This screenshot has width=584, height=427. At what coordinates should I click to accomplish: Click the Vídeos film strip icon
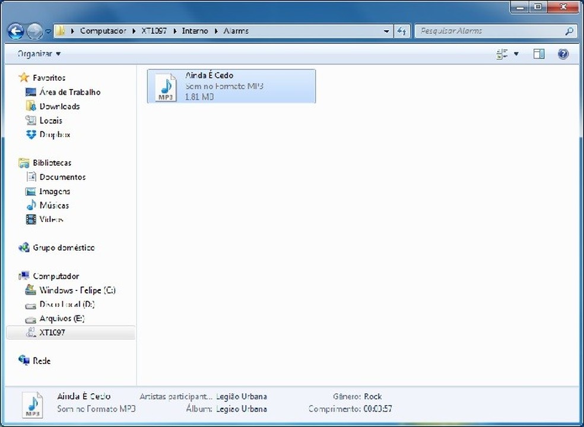(x=31, y=220)
